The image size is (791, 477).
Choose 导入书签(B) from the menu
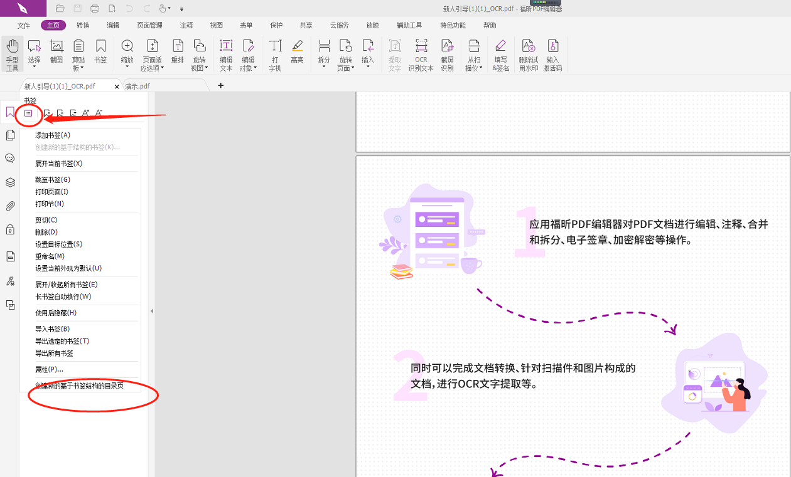(53, 328)
